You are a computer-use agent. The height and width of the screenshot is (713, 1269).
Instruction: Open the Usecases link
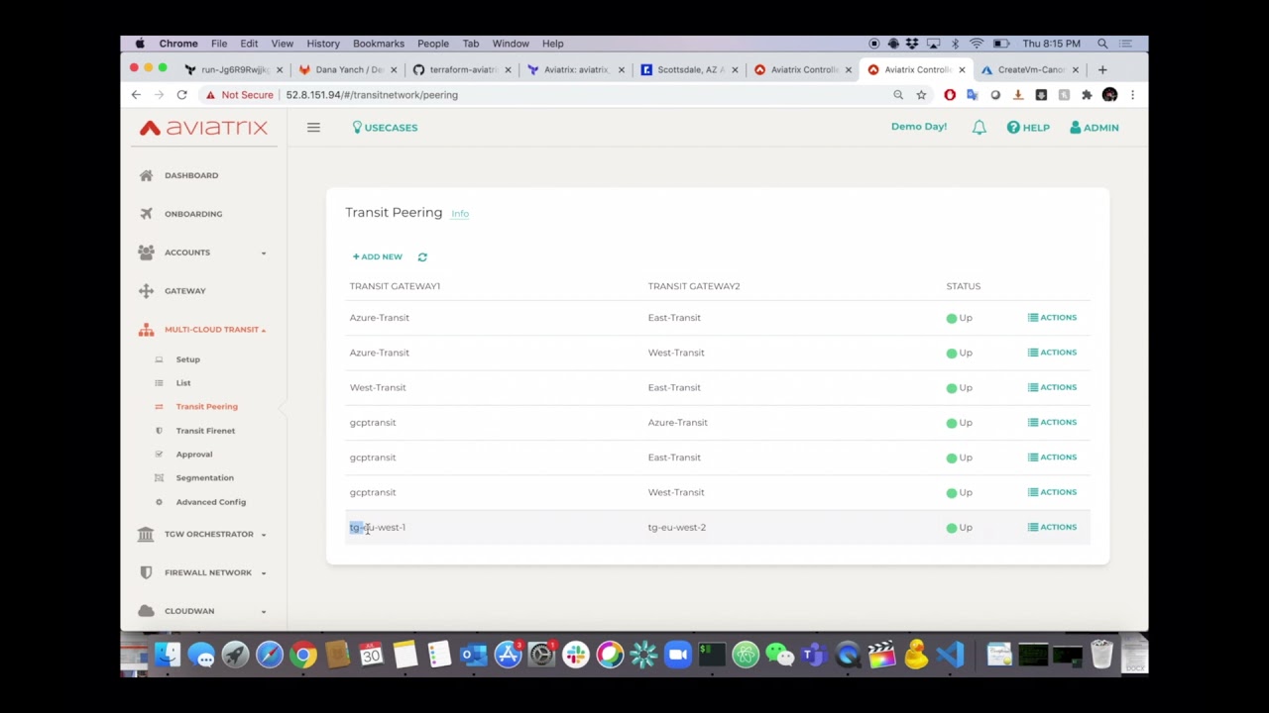(385, 128)
